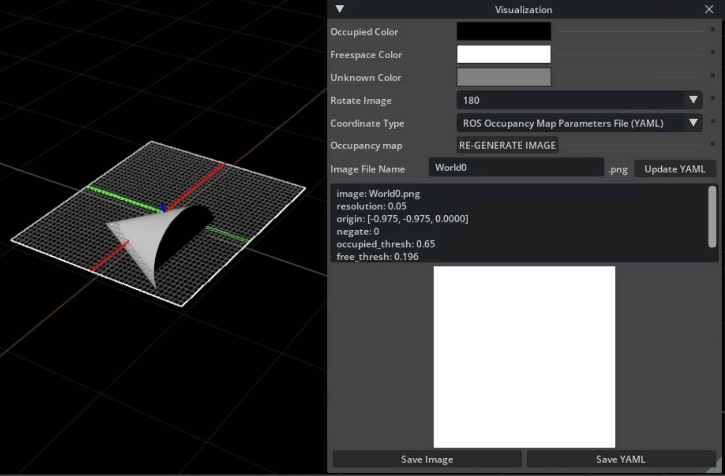Click the Rotate Image dropdown arrow
This screenshot has width=725, height=476.
(x=693, y=100)
